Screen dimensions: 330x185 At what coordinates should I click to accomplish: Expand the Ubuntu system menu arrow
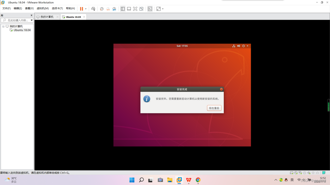coord(247,46)
